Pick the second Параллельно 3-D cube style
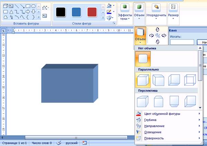Viewport: 207px width, 146px height. [158, 80]
